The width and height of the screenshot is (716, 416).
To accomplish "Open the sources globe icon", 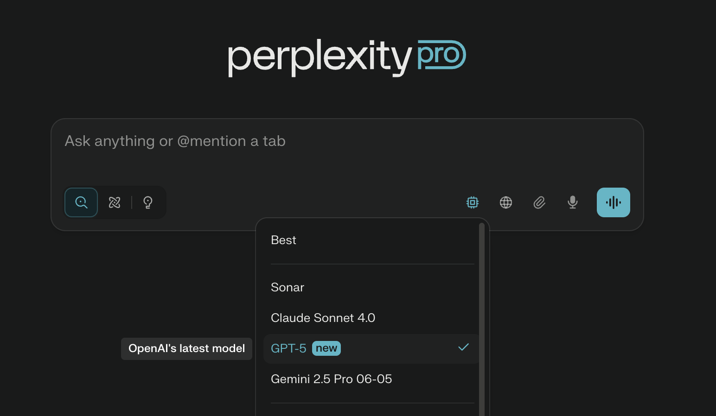I will [x=506, y=202].
